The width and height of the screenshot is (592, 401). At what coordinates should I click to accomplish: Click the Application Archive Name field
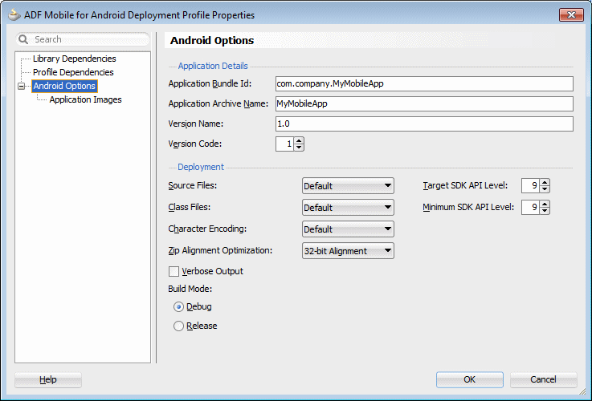tap(424, 103)
